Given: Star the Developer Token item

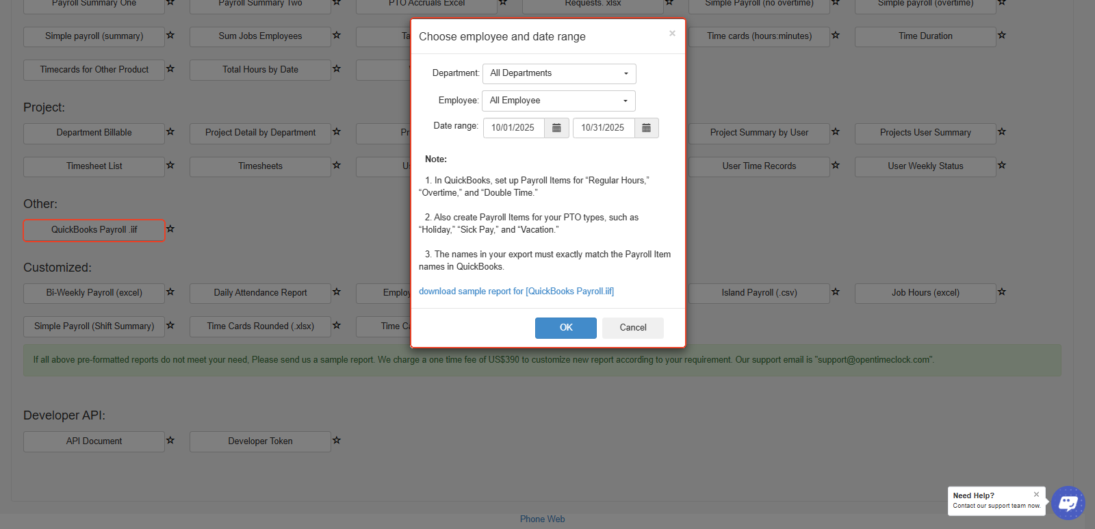Looking at the screenshot, I should pyautogui.click(x=337, y=441).
